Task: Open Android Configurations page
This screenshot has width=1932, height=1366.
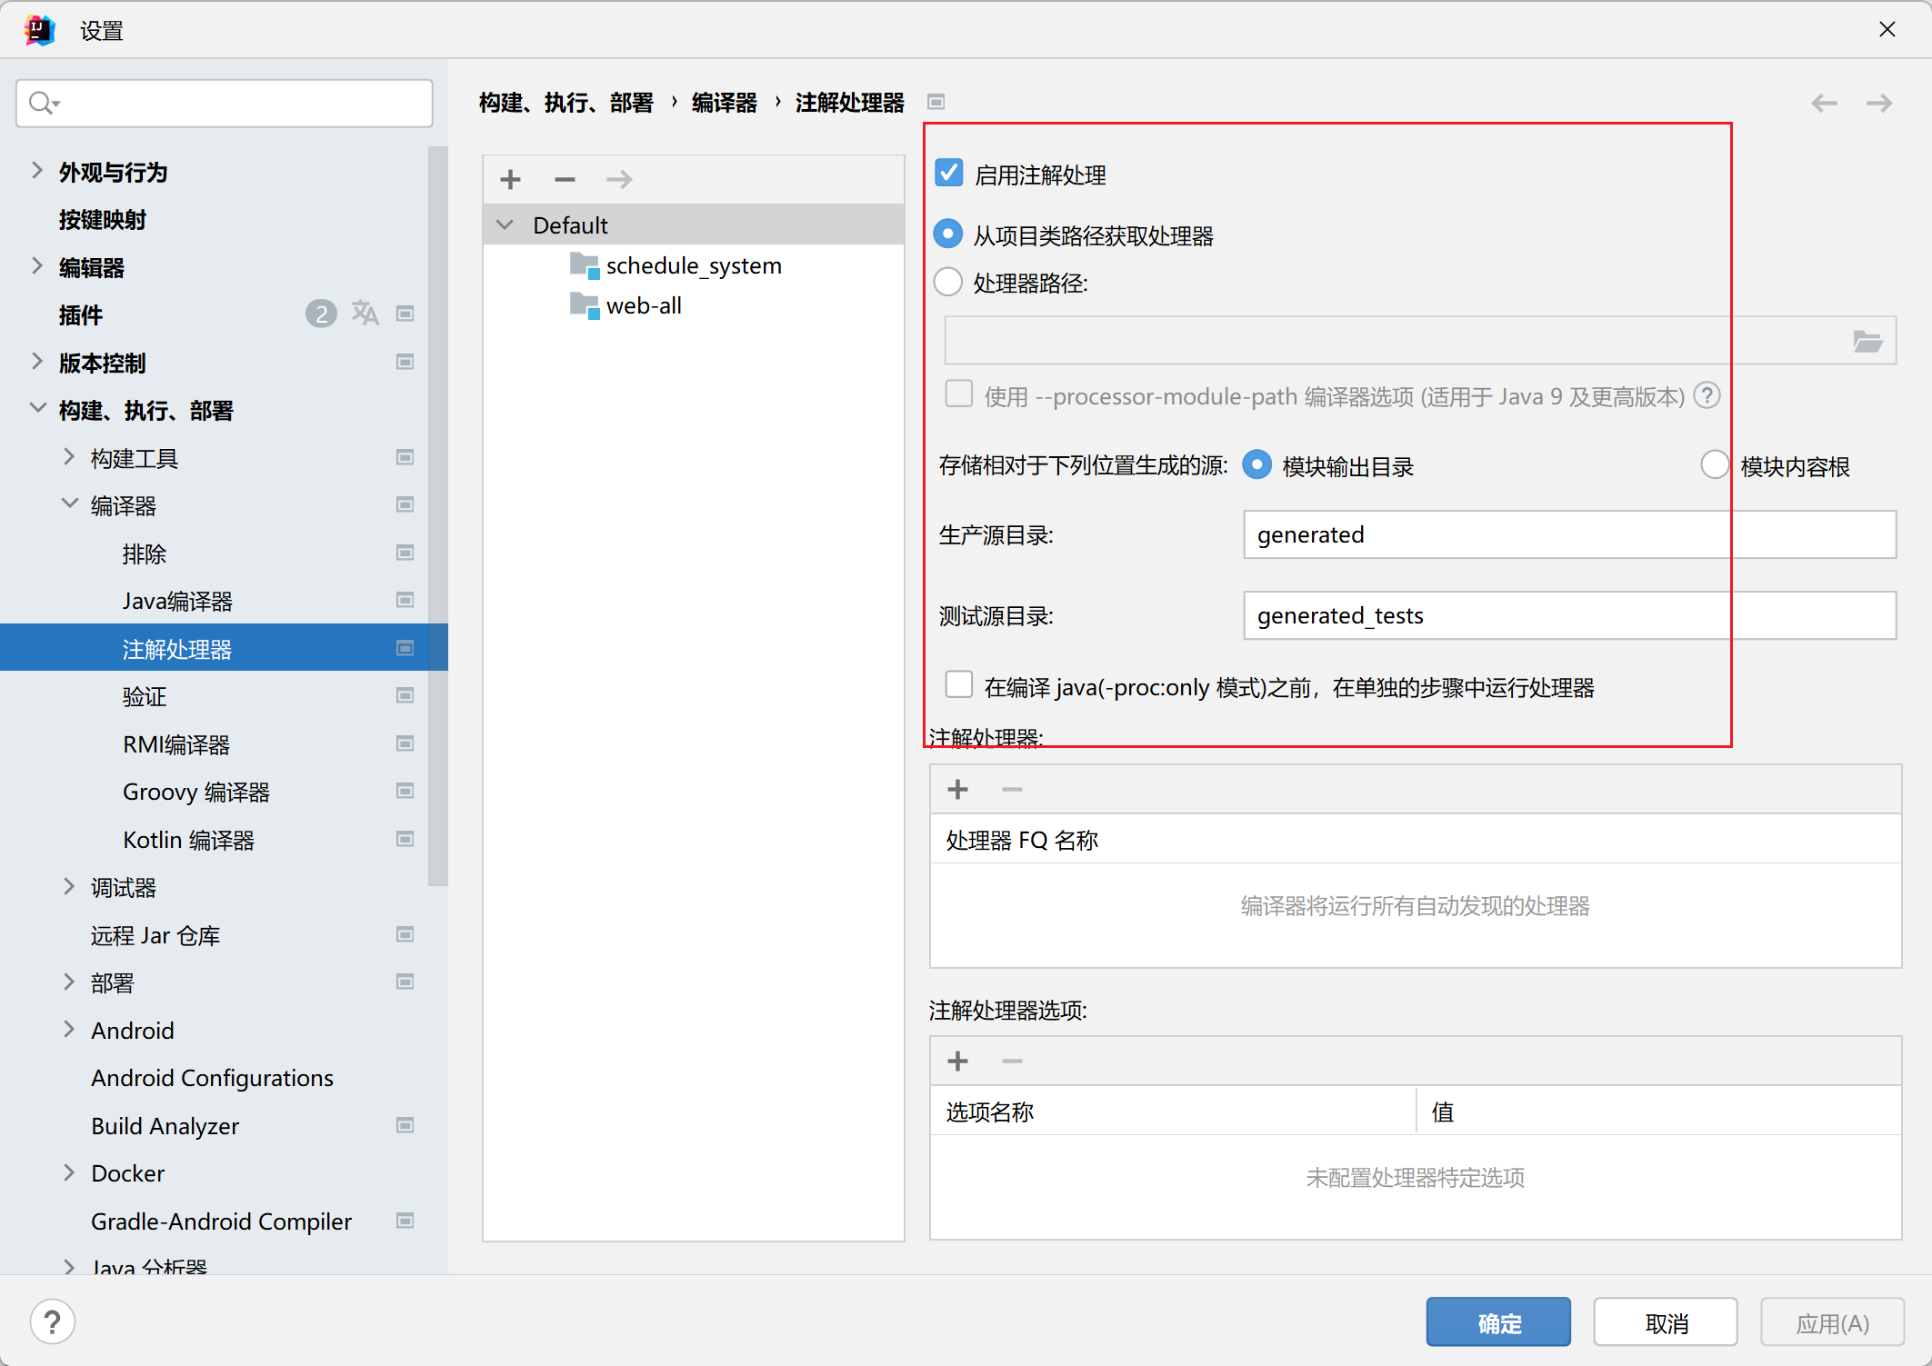Action: point(212,1078)
